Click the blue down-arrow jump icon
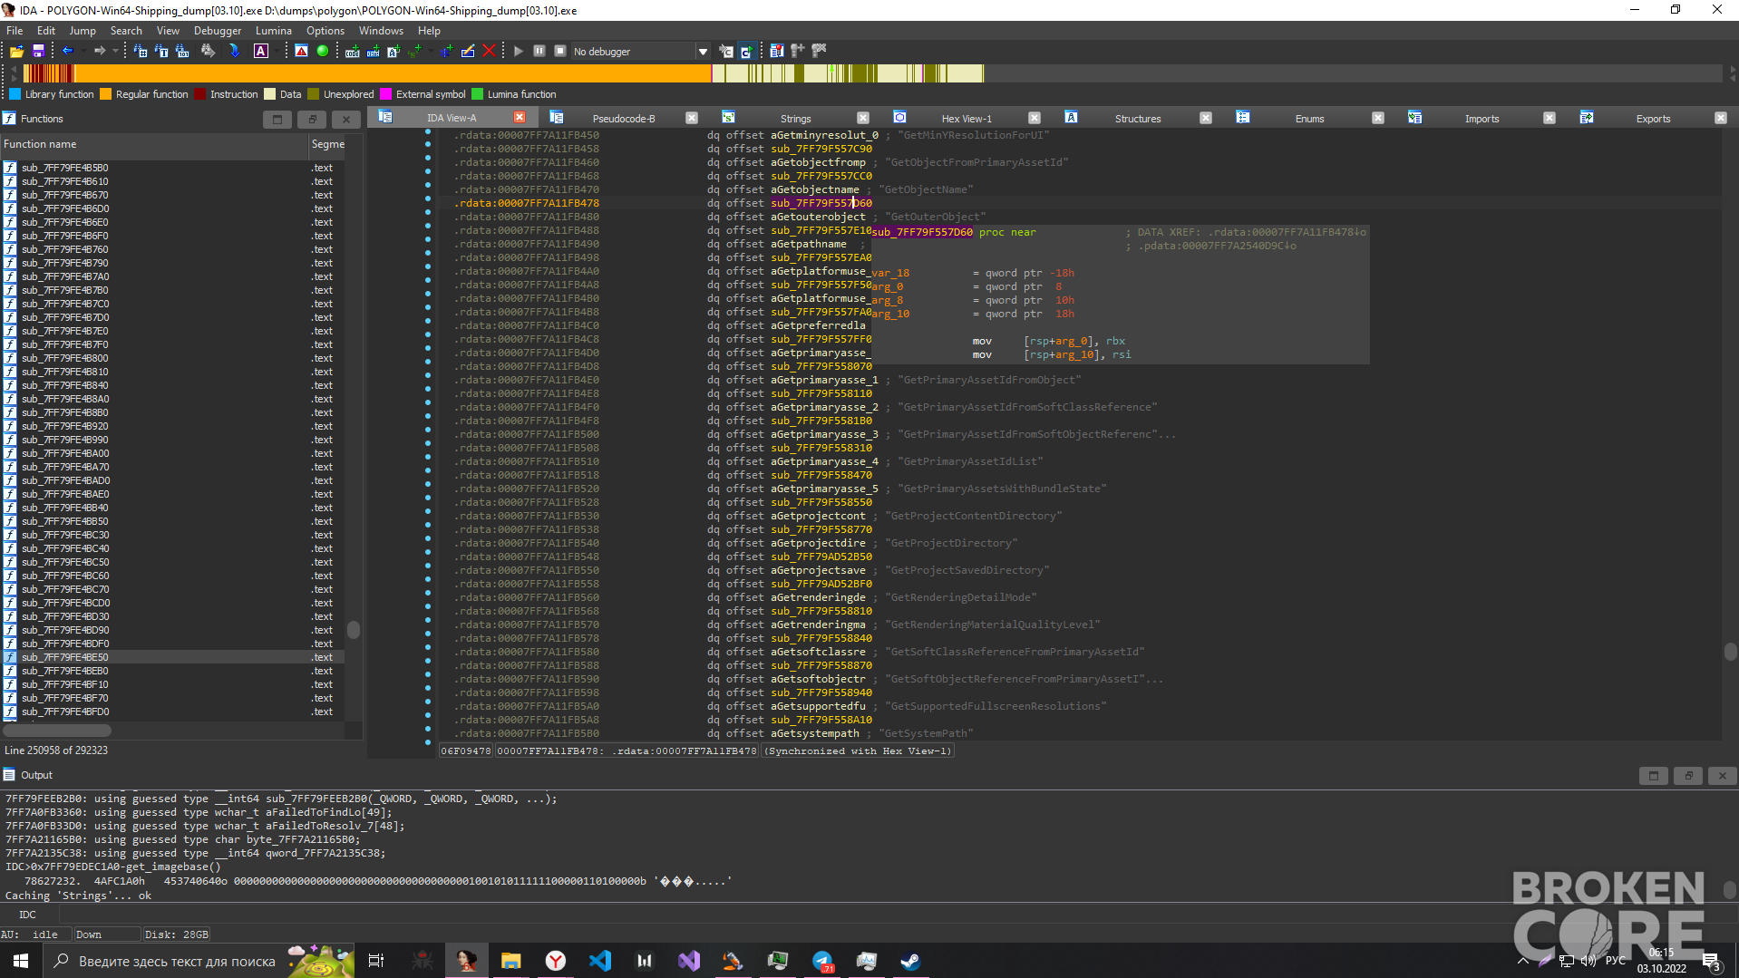This screenshot has height=978, width=1739. [x=235, y=52]
